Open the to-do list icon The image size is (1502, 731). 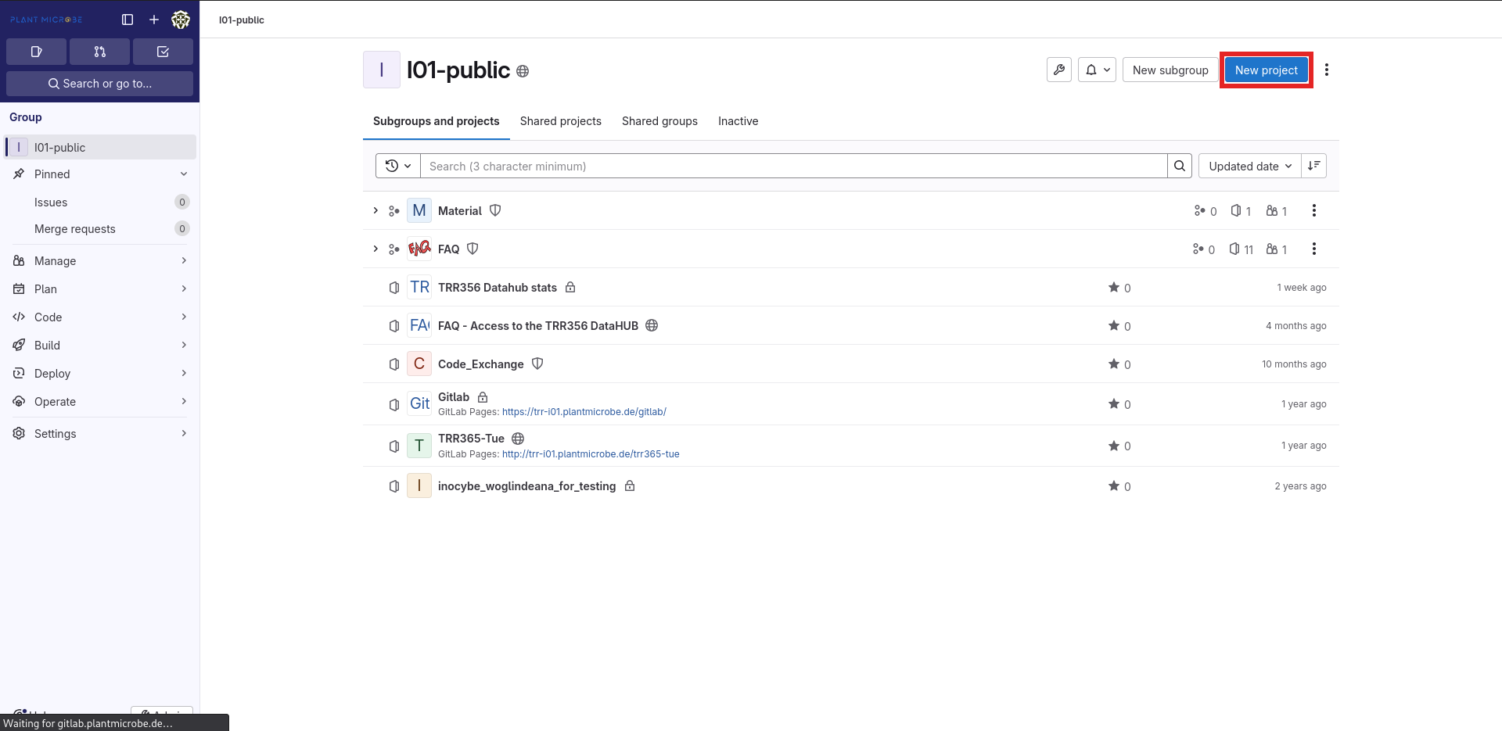[163, 52]
